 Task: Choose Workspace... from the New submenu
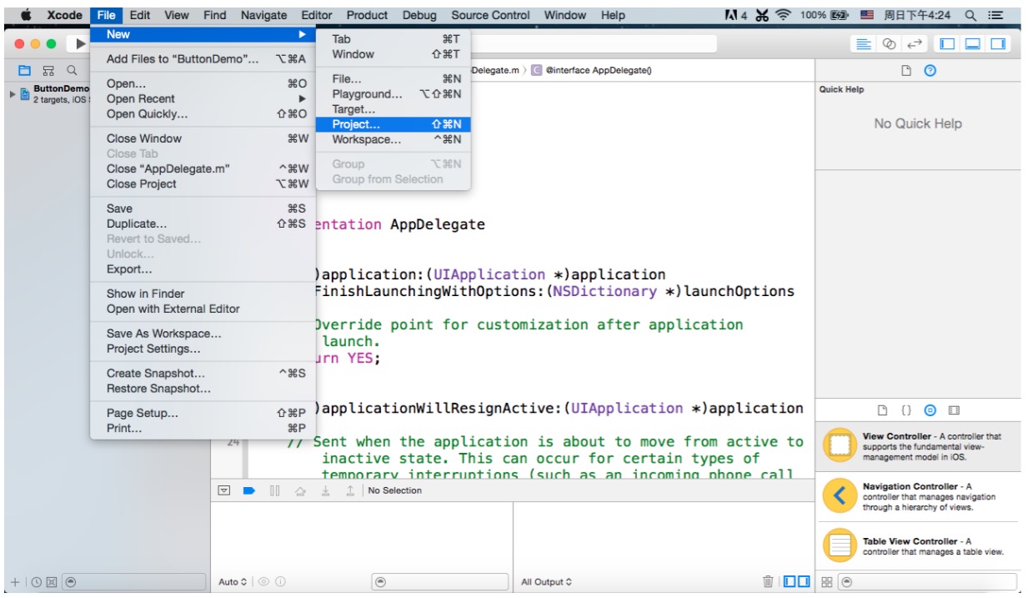pos(394,139)
